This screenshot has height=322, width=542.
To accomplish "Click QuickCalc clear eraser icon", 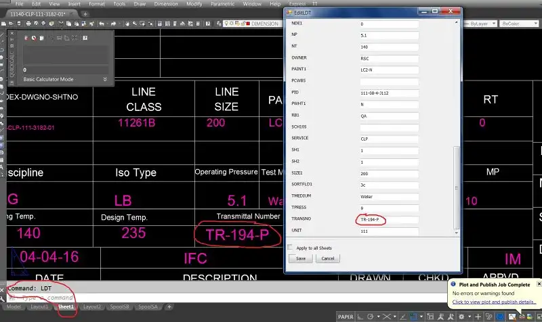I will point(26,38).
